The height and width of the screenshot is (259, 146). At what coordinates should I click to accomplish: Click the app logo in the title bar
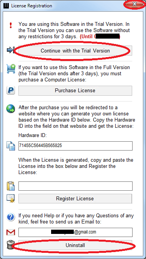click(7, 6)
